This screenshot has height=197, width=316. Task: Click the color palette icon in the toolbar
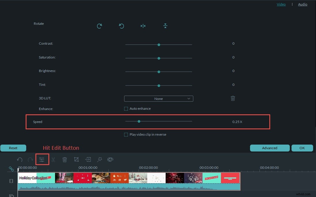click(x=110, y=159)
